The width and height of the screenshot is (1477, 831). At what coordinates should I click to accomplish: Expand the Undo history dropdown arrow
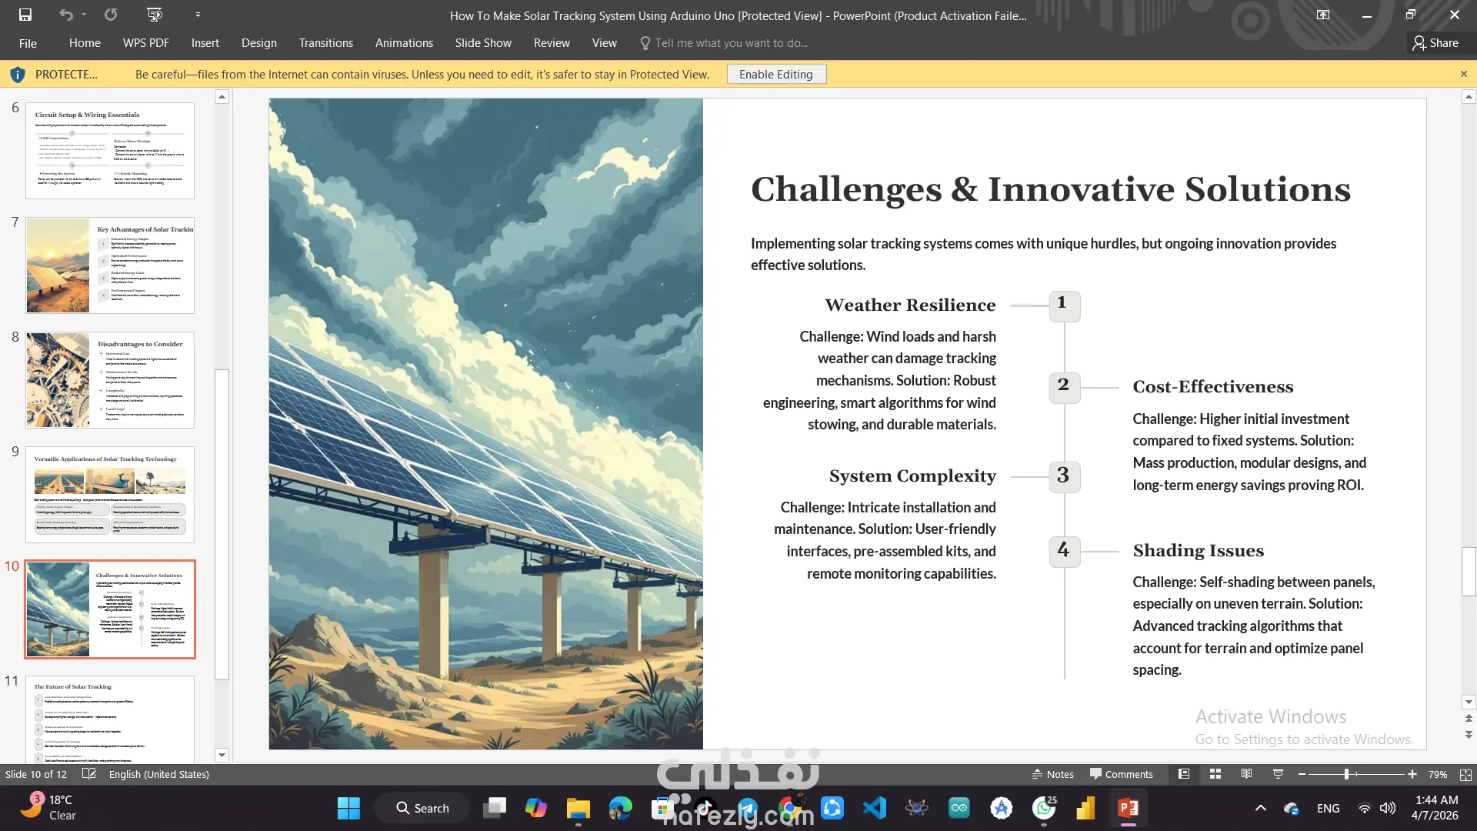(84, 15)
